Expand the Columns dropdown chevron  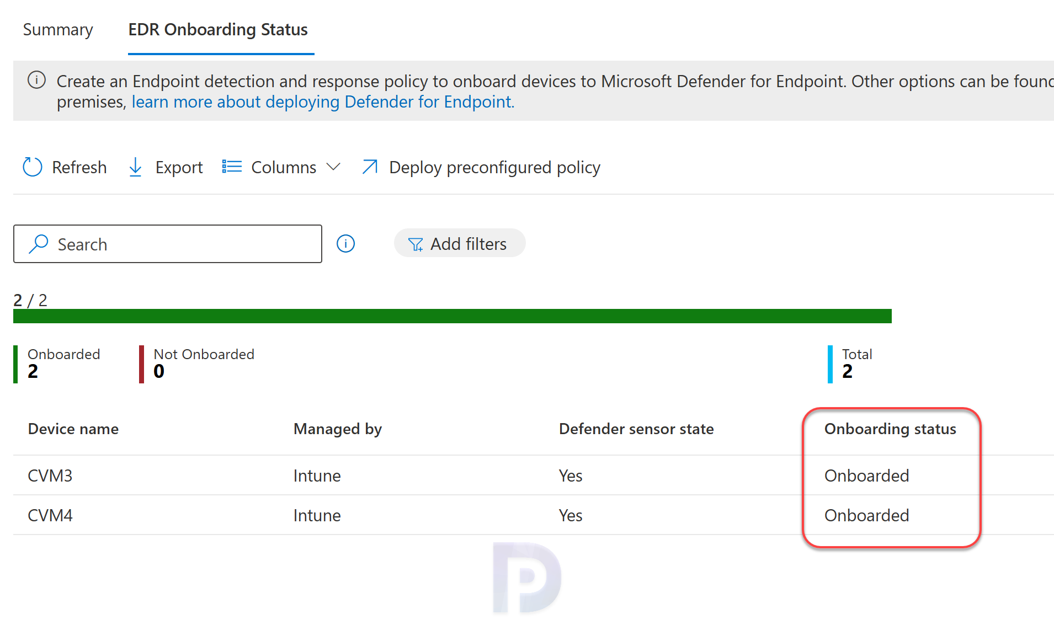[333, 167]
